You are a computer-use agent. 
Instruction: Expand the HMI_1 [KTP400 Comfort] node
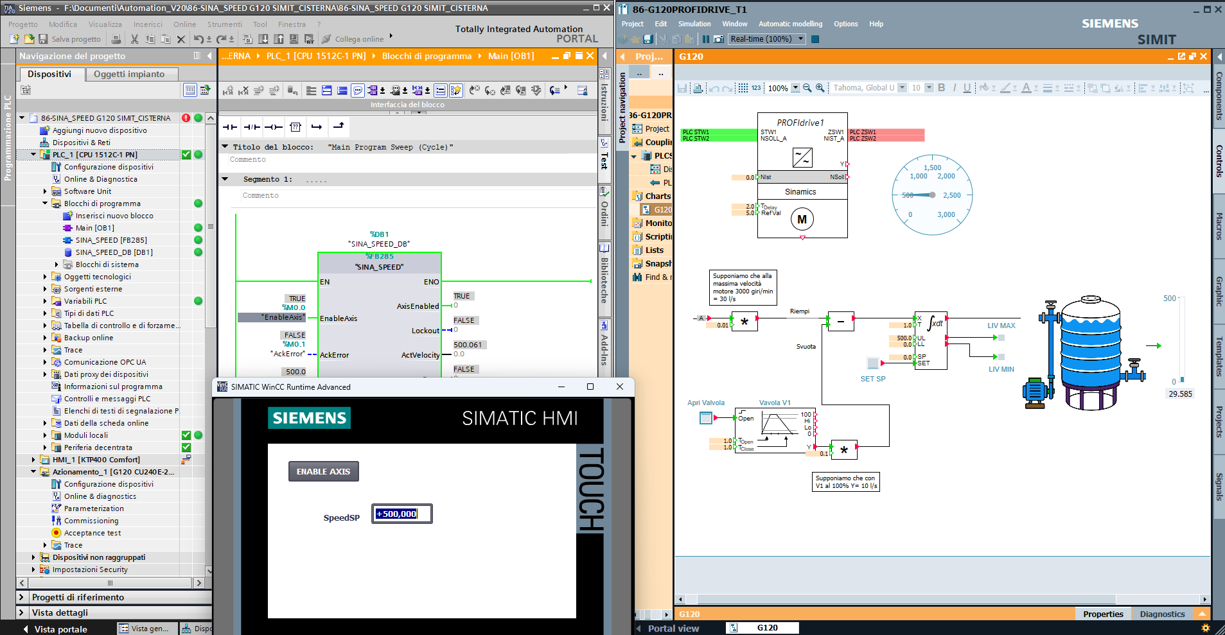33,460
